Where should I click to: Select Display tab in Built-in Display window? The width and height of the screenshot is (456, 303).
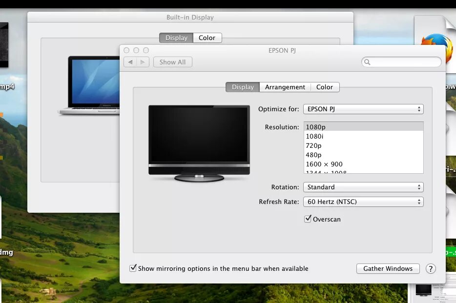point(176,38)
